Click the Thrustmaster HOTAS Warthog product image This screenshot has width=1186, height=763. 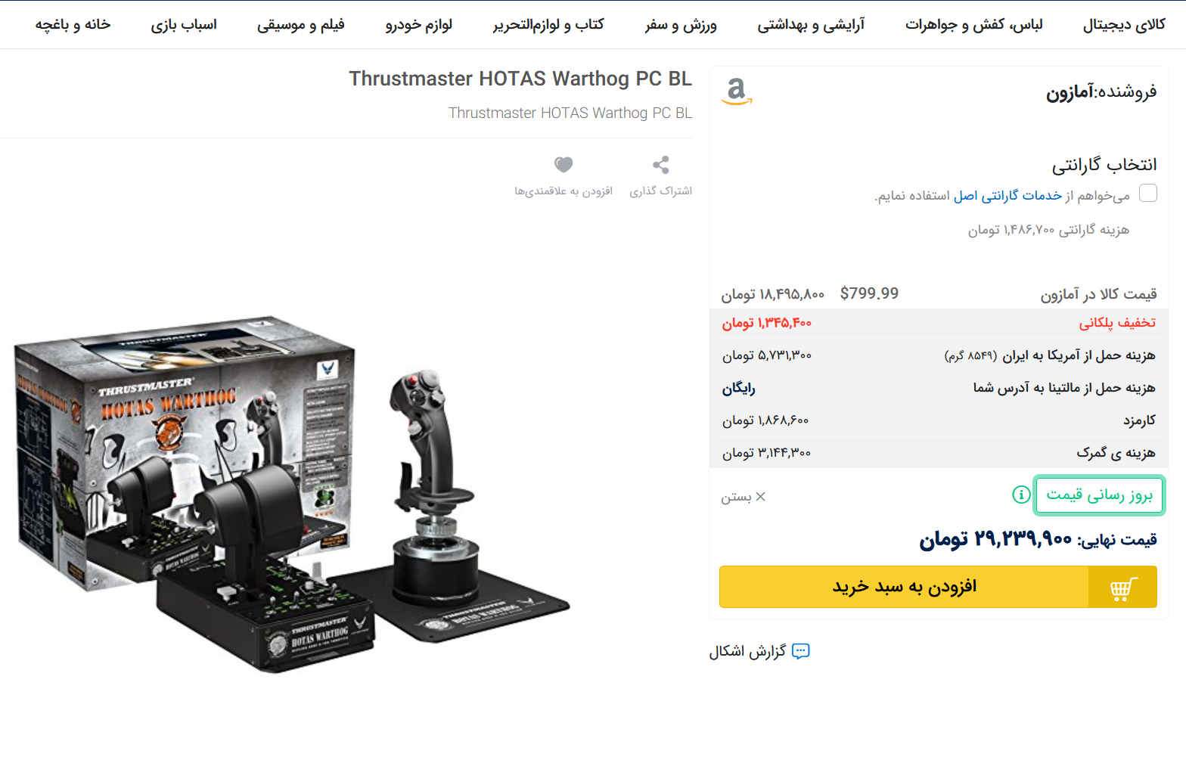click(291, 495)
